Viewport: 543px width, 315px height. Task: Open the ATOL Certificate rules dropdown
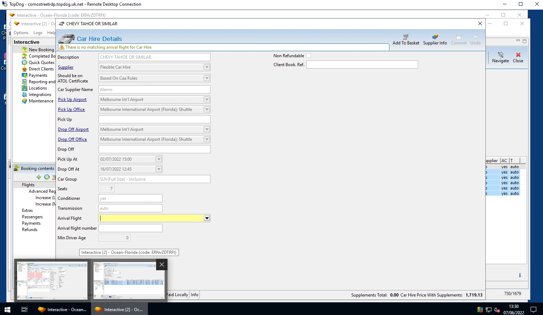207,78
